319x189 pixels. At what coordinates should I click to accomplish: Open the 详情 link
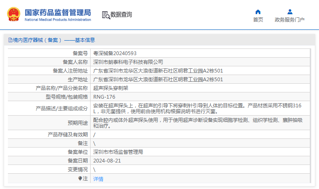click(x=98, y=179)
